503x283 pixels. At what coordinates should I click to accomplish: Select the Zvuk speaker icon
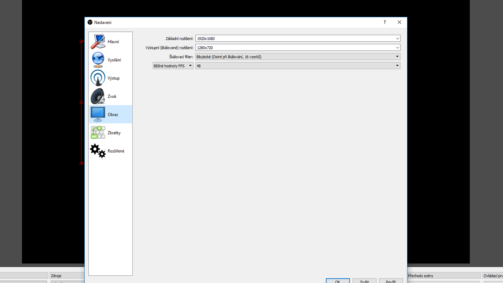tap(98, 96)
